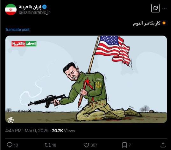This screenshot has width=171, height=150.
Task: Click the 4:45 PM Mar 6, 2025 timestamp
Action: (27, 131)
